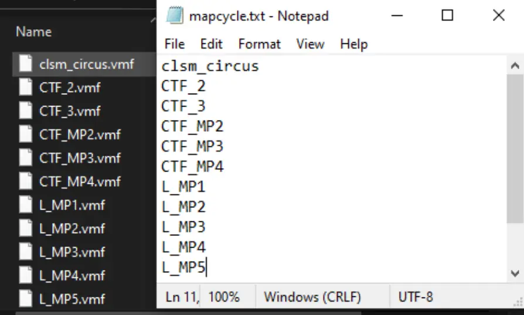The image size is (524, 315).
Task: Maximize the Notepad window
Action: [x=447, y=16]
